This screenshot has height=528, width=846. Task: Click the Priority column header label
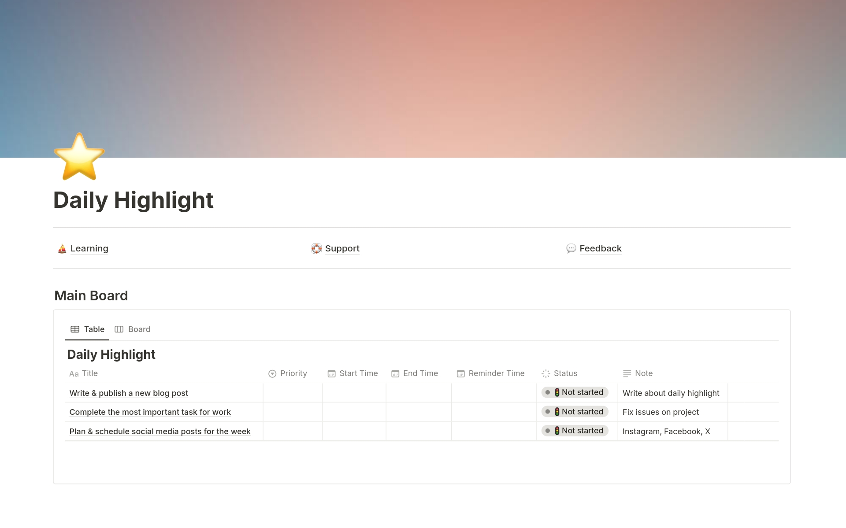coord(293,373)
